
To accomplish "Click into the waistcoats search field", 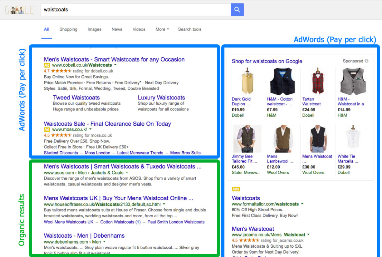I will (x=136, y=10).
